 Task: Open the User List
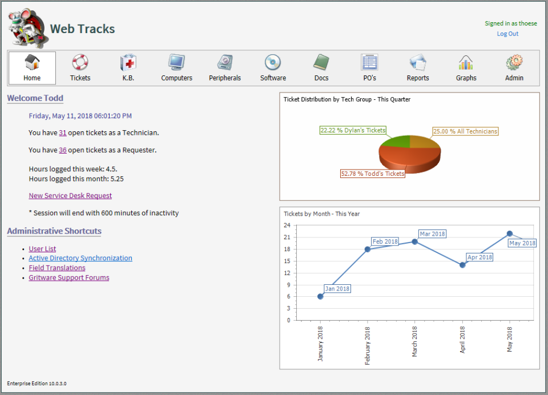coord(42,248)
